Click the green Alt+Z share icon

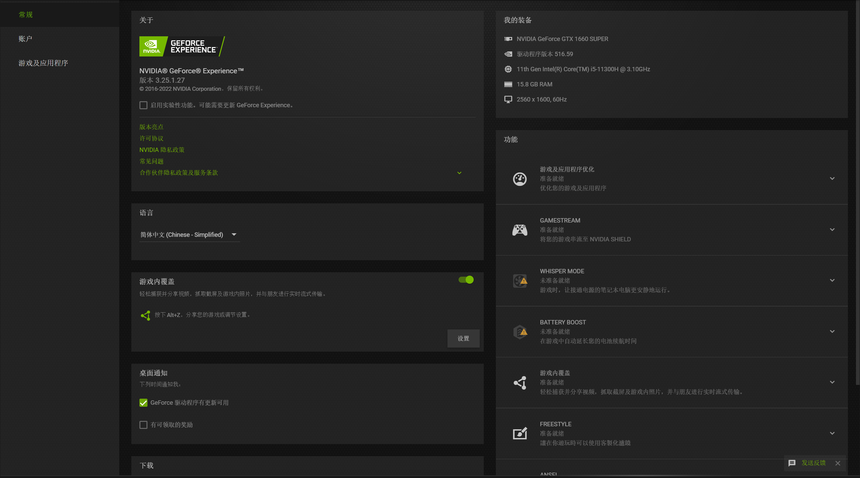pos(145,315)
